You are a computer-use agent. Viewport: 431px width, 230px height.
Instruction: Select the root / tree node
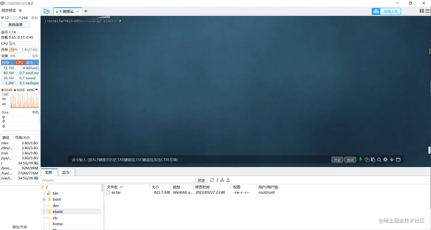tap(47, 187)
